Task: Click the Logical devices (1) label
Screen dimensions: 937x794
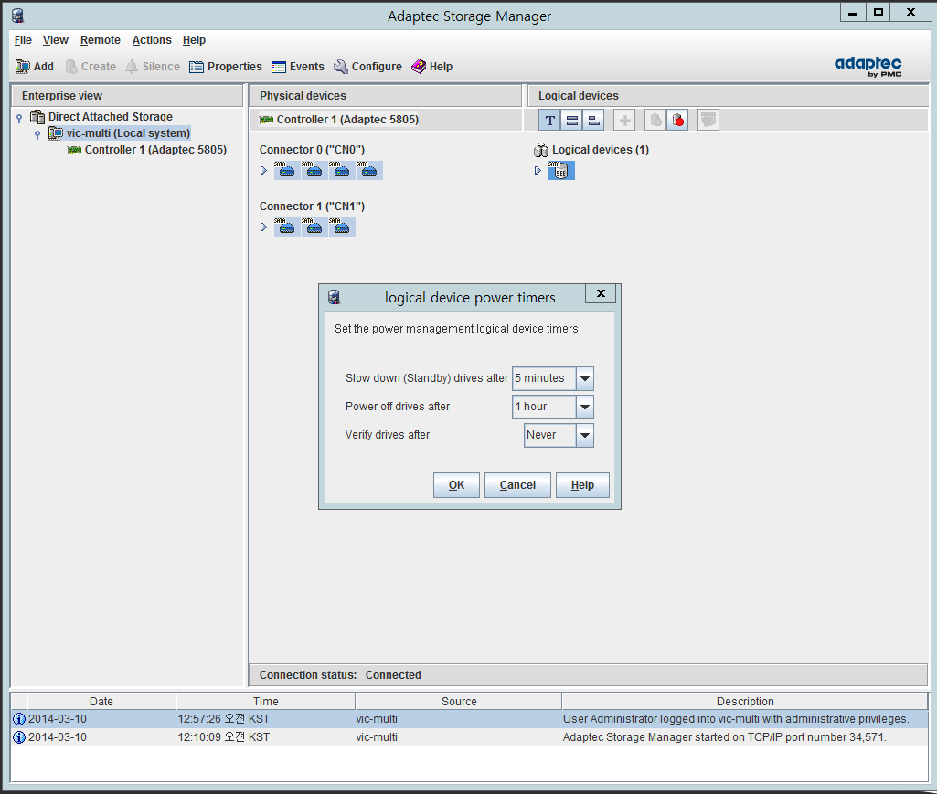Action: (601, 150)
